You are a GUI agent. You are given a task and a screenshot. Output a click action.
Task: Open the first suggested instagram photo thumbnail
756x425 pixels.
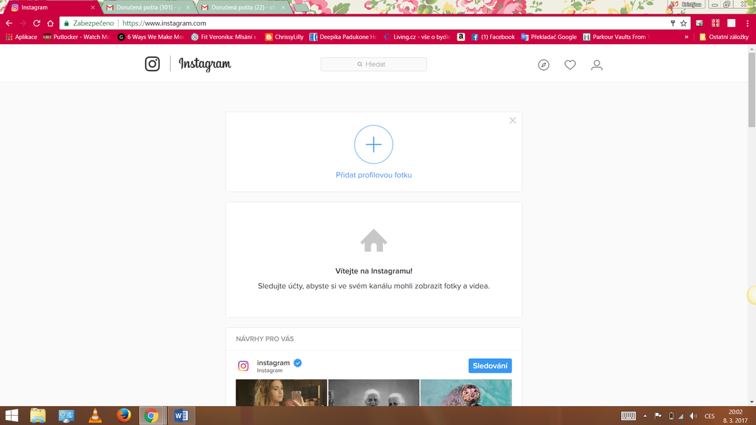point(281,392)
